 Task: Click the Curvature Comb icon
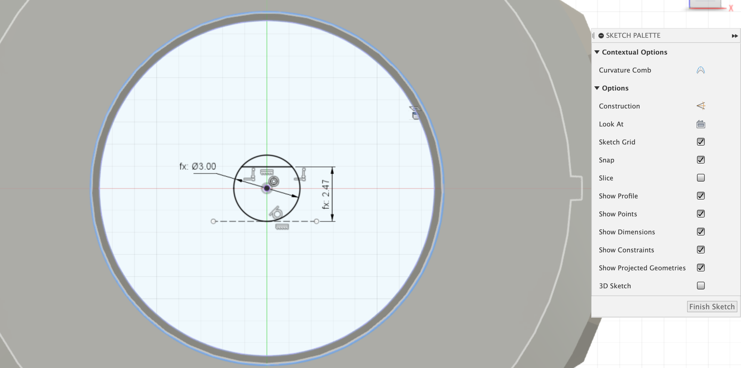click(x=701, y=70)
